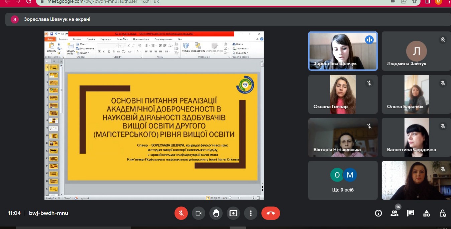Raise your hand in the meeting
This screenshot has width=451, height=229.
tap(216, 213)
